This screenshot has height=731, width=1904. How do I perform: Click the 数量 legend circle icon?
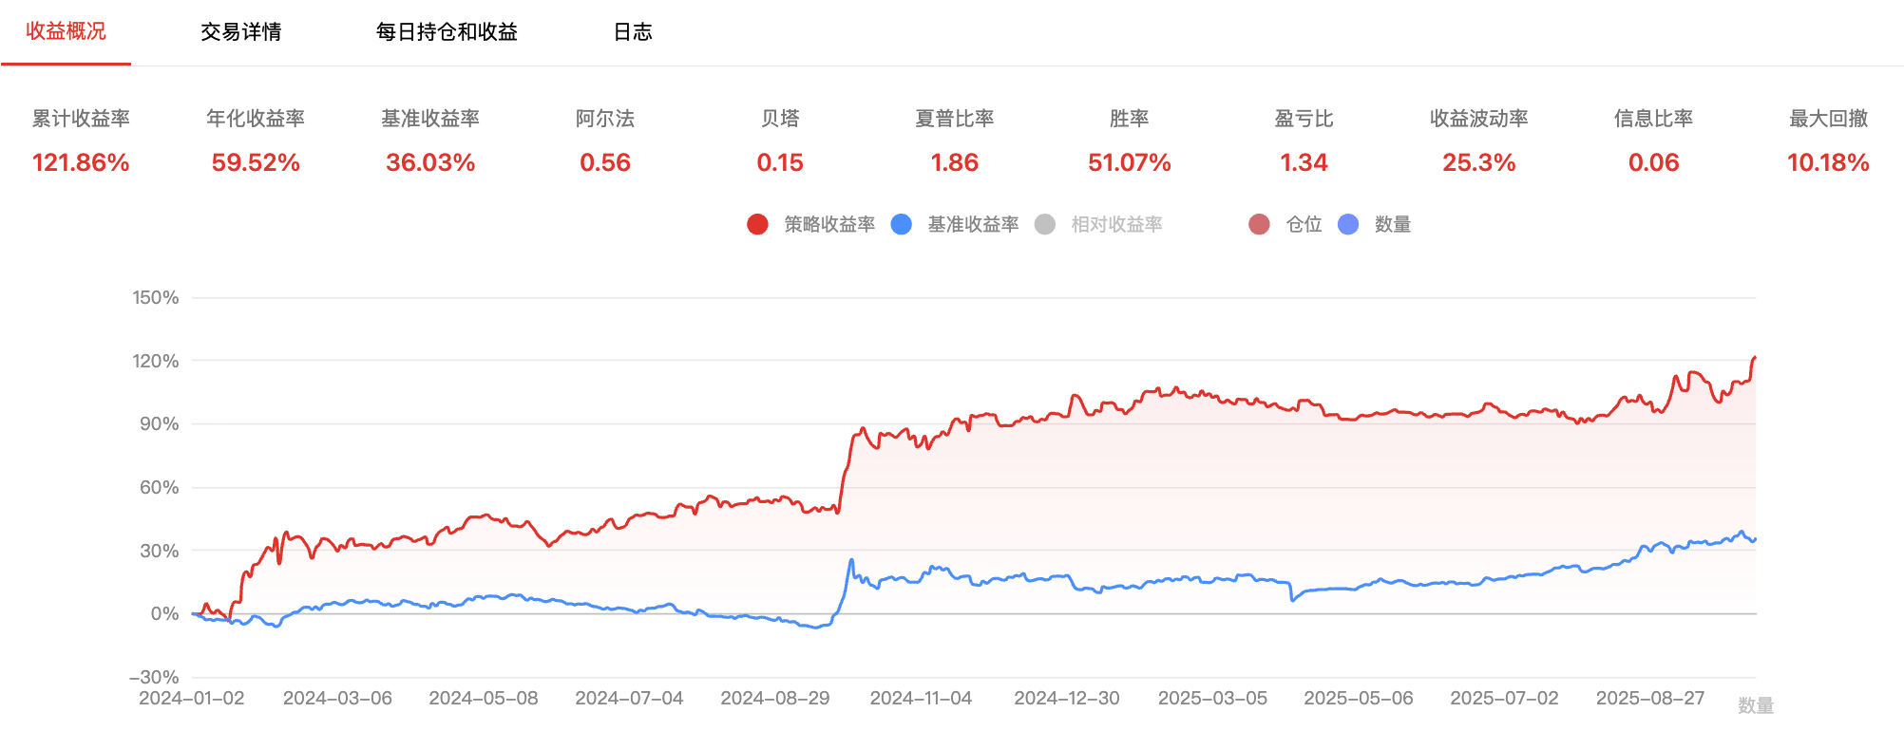click(x=1348, y=224)
